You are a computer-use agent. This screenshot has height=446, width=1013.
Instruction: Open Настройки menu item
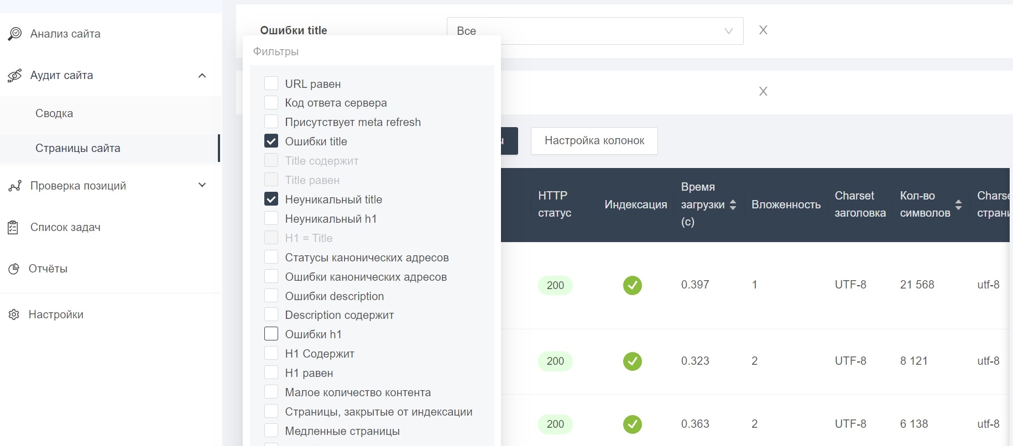[56, 314]
